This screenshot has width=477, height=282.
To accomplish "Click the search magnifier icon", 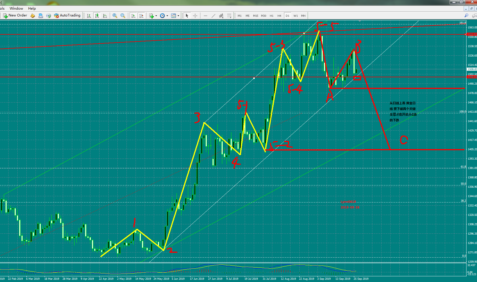I will [x=466, y=16].
